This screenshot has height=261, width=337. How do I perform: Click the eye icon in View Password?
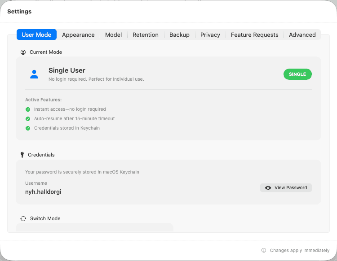(x=268, y=188)
